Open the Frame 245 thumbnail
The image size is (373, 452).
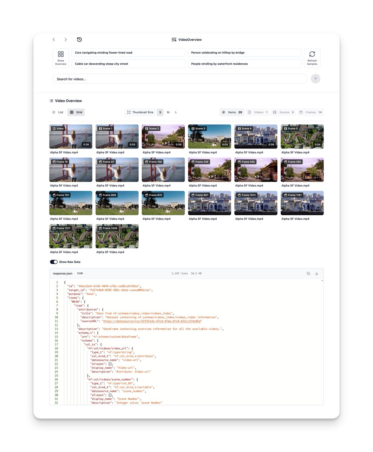click(209, 170)
